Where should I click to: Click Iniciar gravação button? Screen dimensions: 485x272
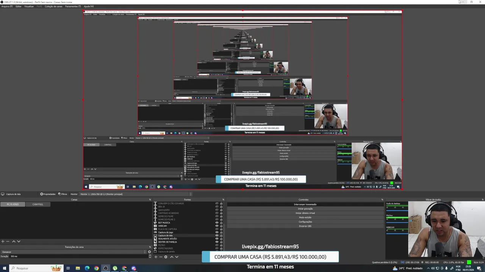point(305,209)
